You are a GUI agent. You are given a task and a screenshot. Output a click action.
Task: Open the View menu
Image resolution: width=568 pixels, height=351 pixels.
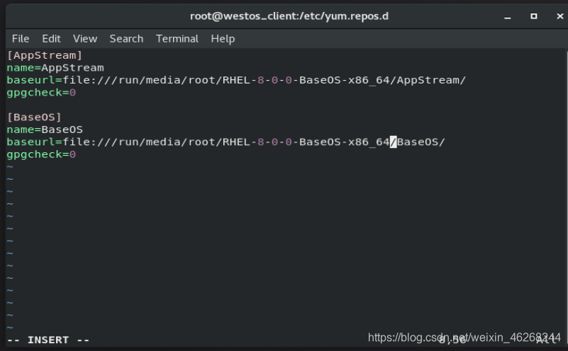coord(85,39)
